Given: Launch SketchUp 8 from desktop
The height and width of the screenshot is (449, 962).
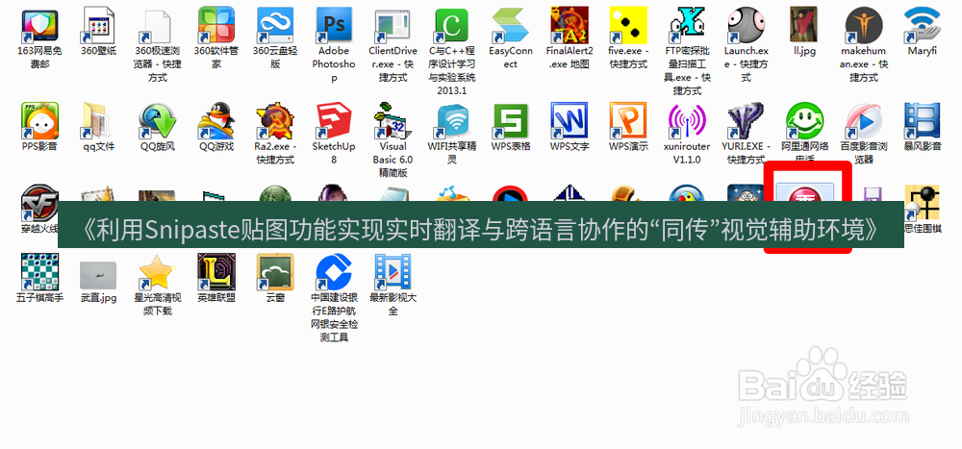Looking at the screenshot, I should [x=335, y=120].
